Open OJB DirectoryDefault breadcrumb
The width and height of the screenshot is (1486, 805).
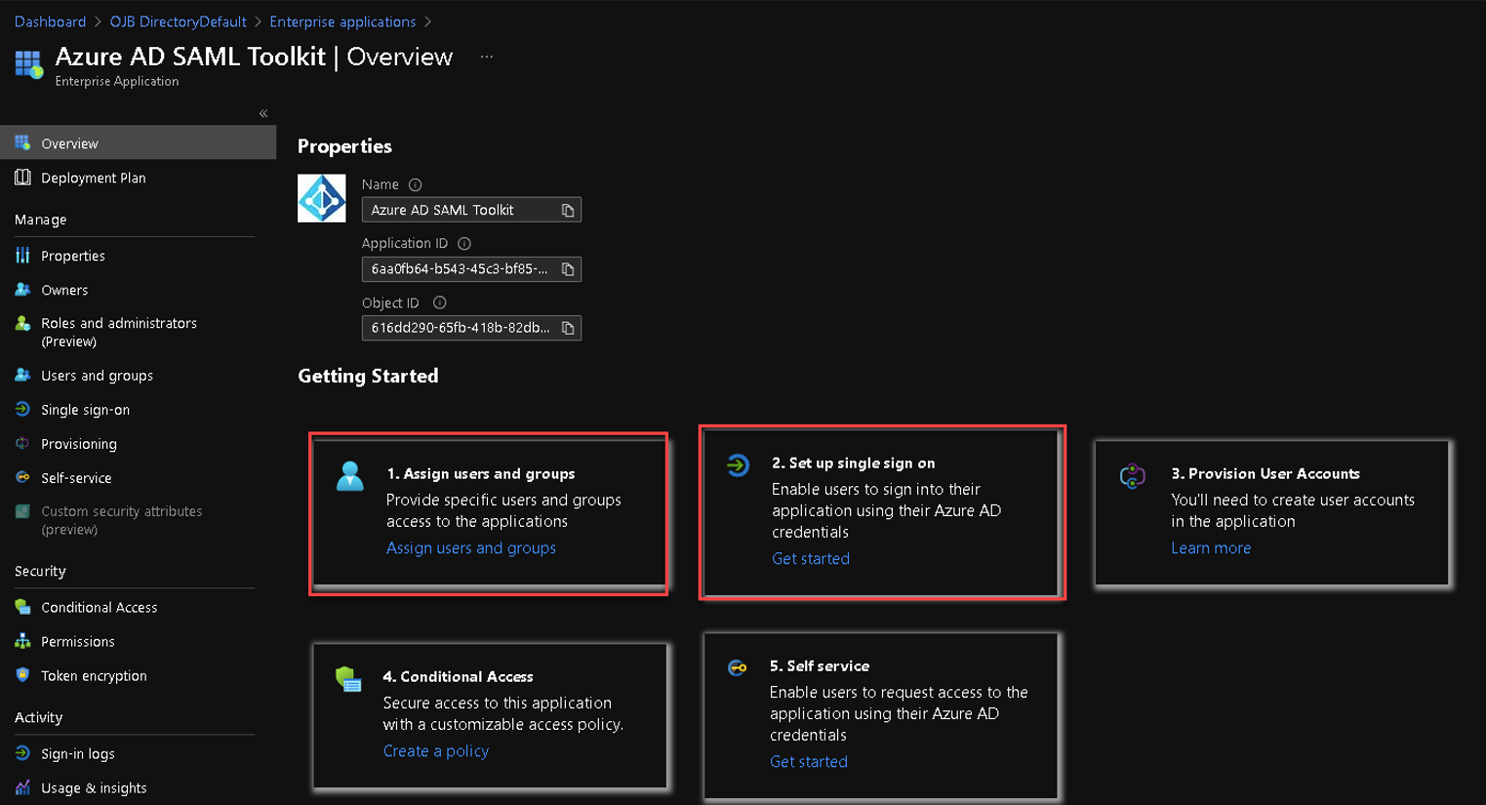(x=178, y=21)
